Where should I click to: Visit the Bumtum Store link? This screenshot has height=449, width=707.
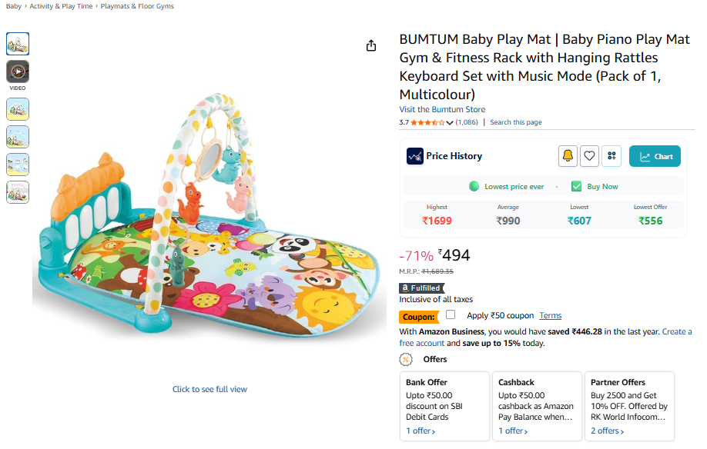click(x=442, y=109)
